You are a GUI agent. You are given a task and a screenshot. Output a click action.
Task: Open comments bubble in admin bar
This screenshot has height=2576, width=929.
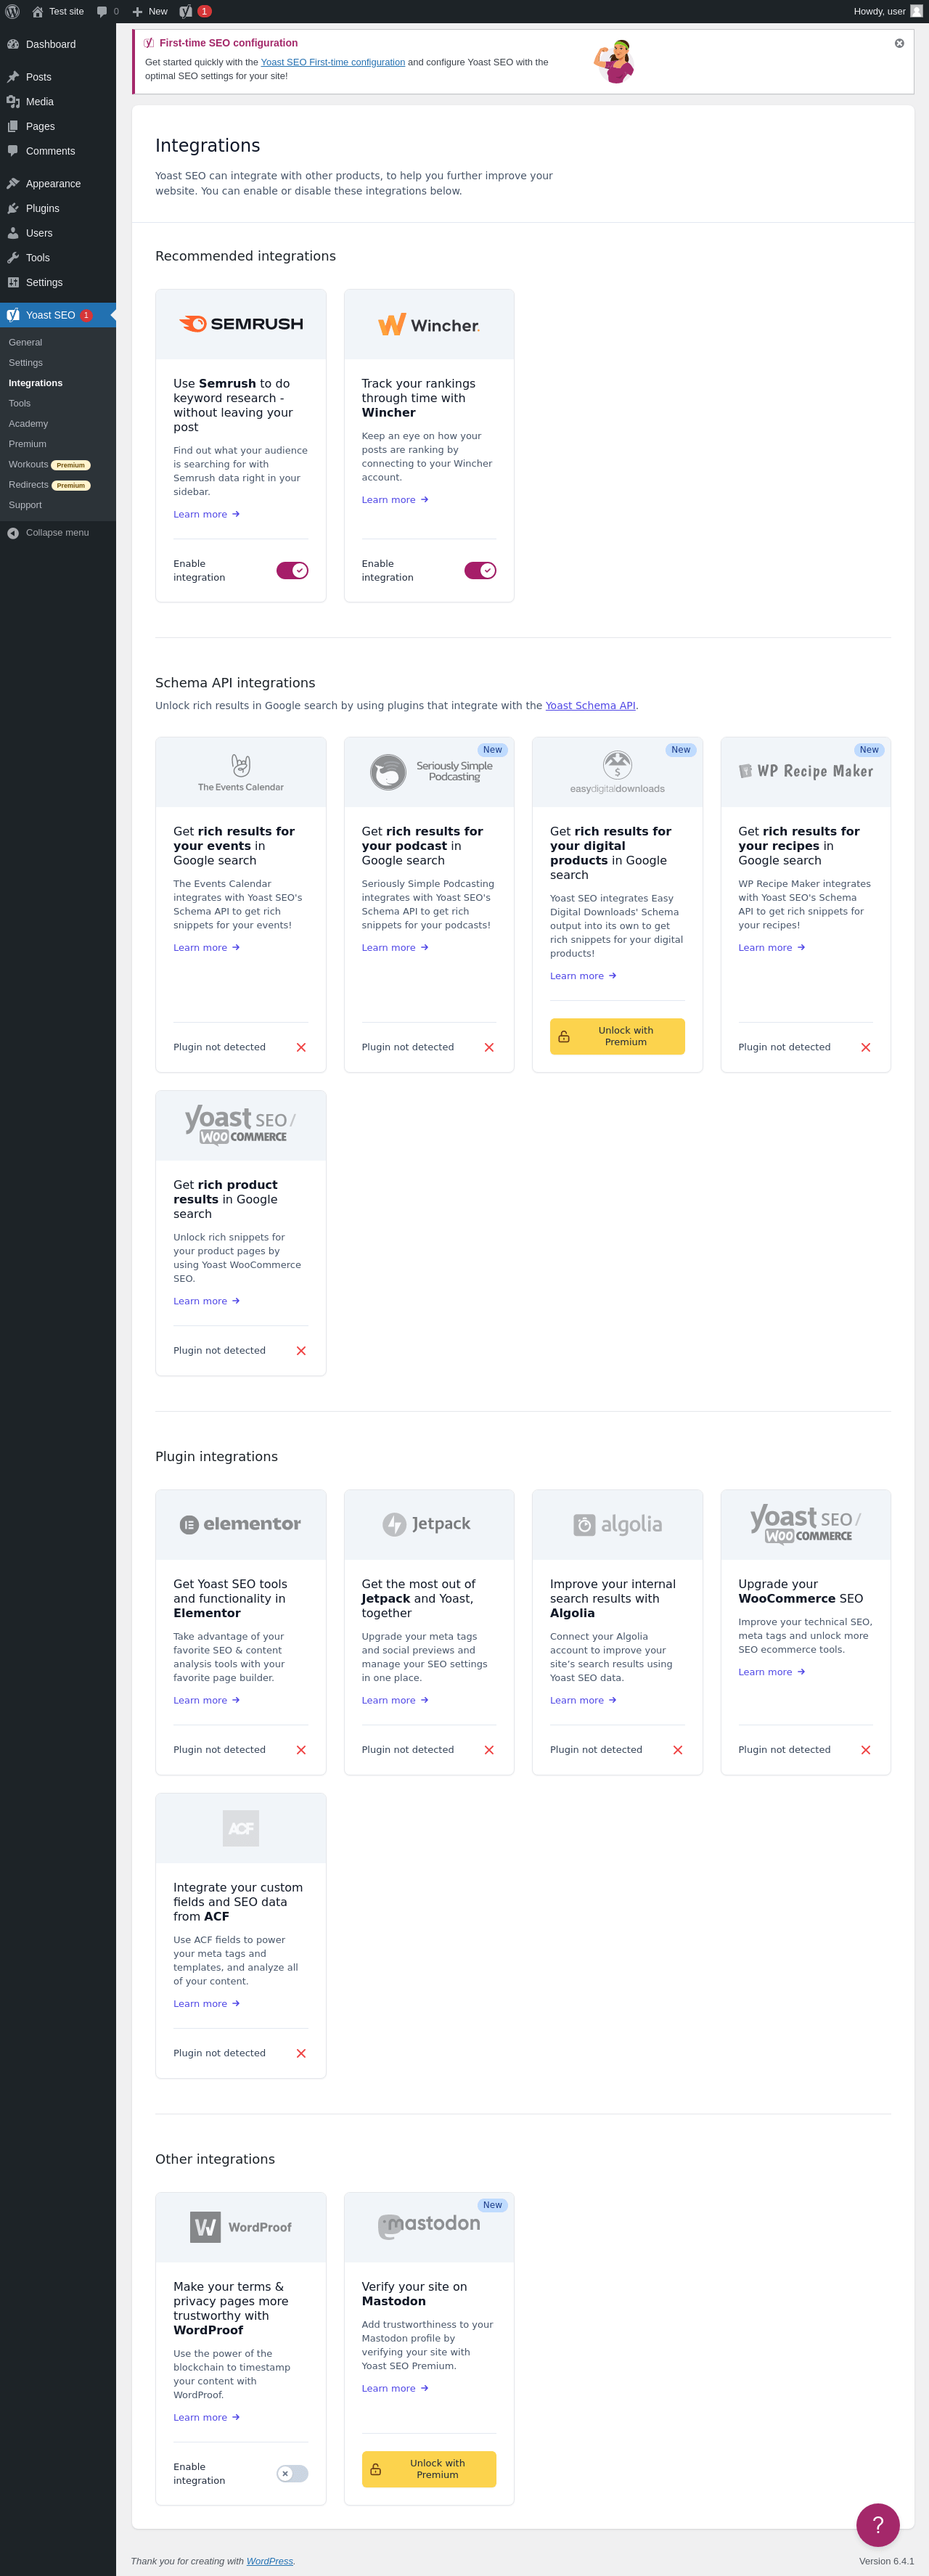pos(107,11)
